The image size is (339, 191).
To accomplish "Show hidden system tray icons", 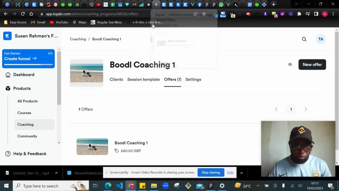I will pos(258,186).
